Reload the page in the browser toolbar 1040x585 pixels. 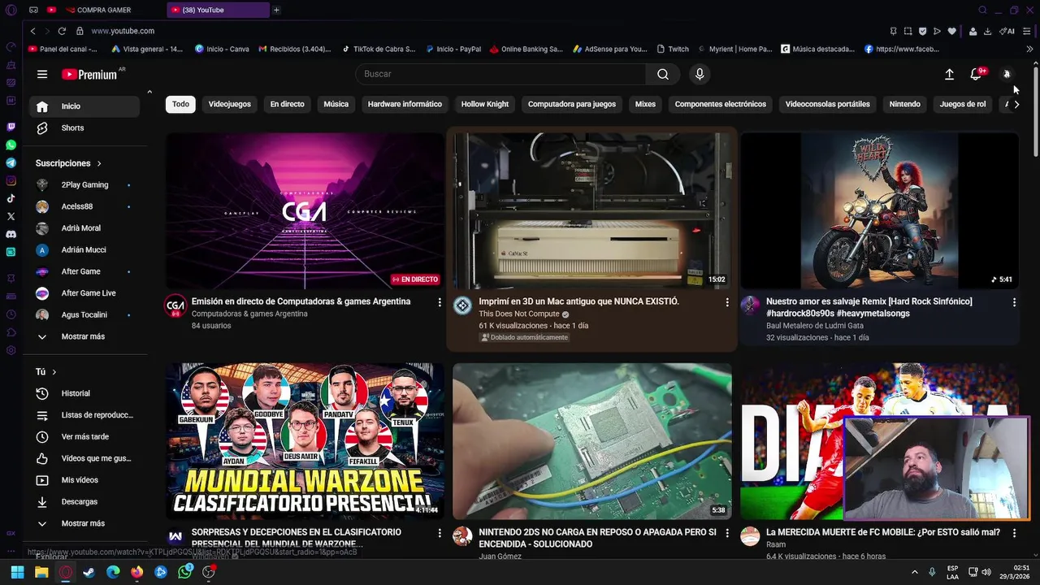[x=62, y=31]
